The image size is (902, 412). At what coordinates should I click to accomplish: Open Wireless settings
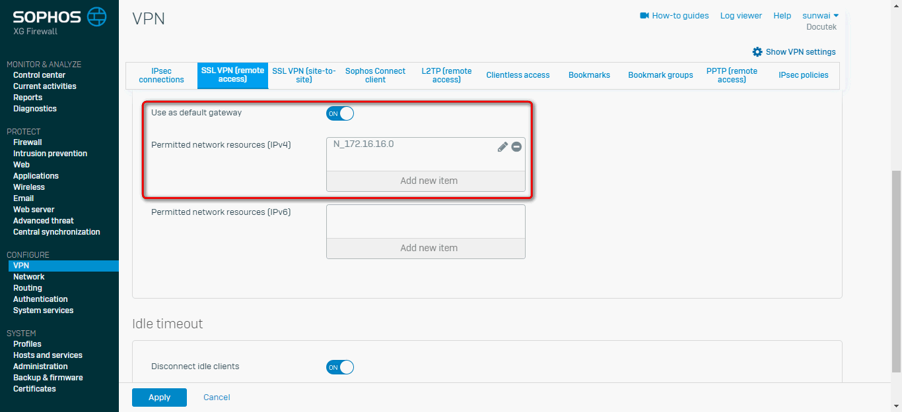pyautogui.click(x=29, y=187)
